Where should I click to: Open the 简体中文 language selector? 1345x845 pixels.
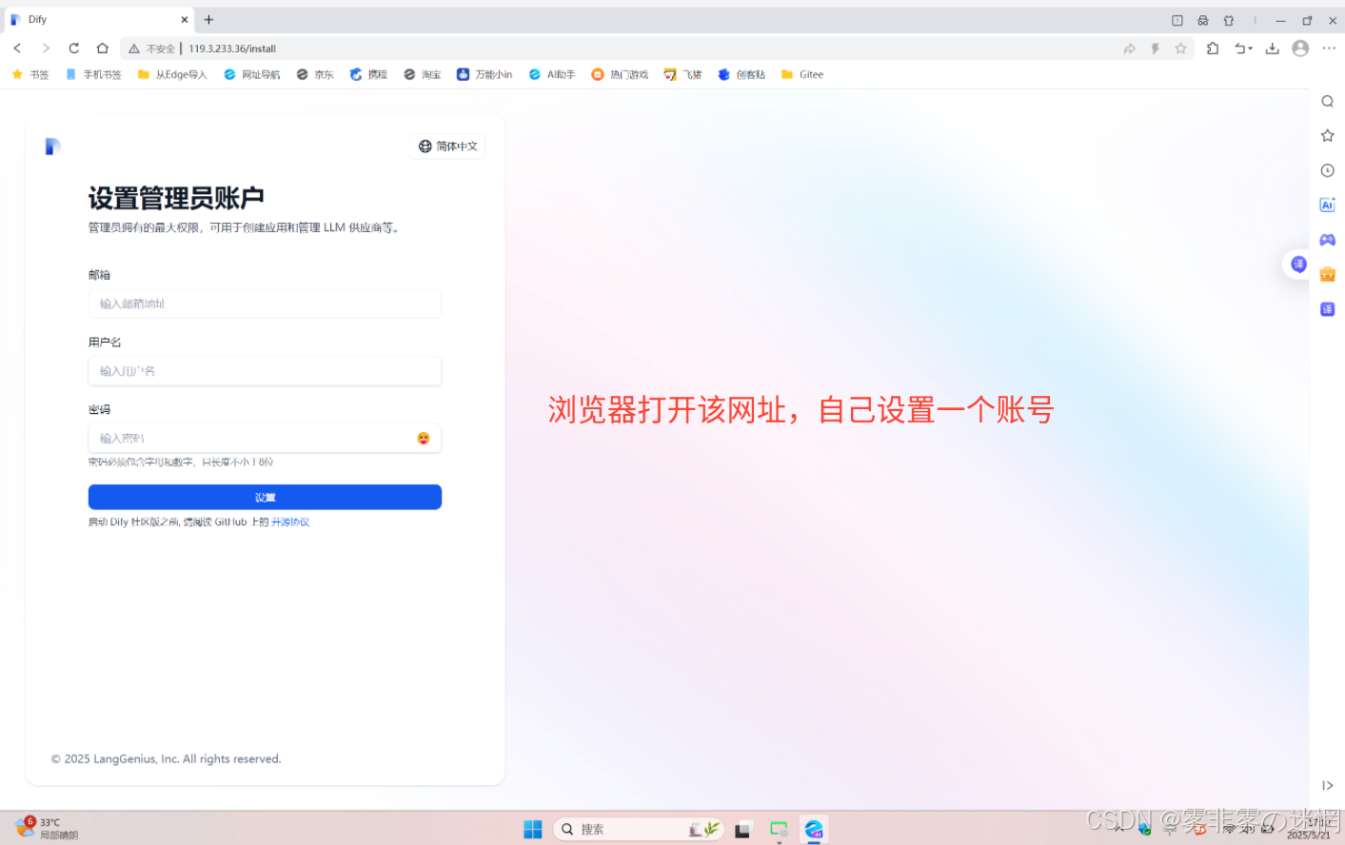coord(448,146)
